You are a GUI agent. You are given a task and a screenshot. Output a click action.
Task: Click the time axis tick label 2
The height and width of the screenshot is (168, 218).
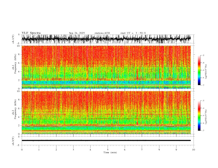click(56, 150)
